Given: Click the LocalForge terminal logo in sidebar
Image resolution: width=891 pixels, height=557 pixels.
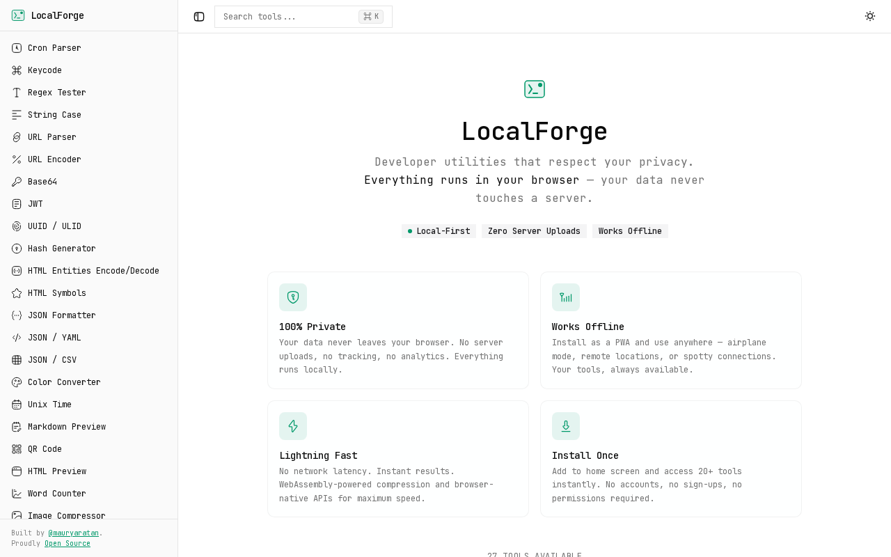Looking at the screenshot, I should [x=18, y=15].
